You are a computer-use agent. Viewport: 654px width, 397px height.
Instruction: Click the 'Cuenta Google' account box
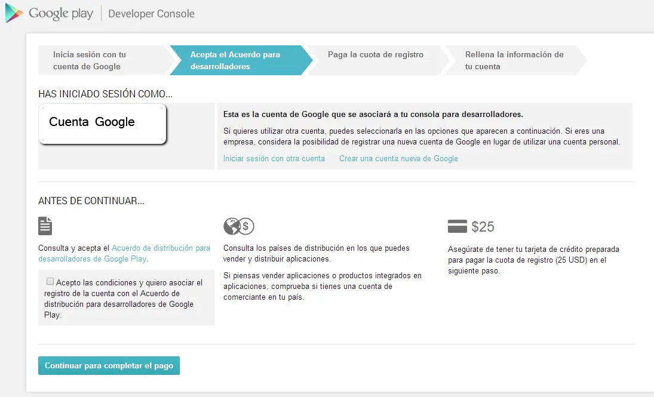(x=103, y=124)
